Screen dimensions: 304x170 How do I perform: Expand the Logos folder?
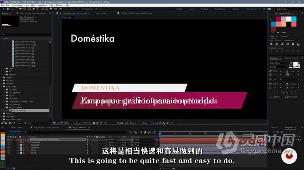point(4,68)
